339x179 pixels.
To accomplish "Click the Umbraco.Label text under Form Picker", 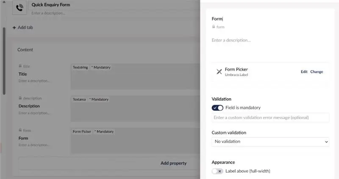I will pos(236,75).
